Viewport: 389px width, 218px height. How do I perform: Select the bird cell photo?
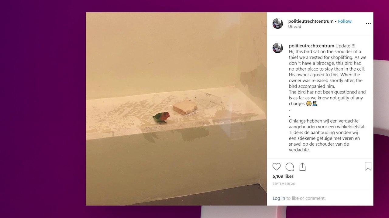coord(176,109)
